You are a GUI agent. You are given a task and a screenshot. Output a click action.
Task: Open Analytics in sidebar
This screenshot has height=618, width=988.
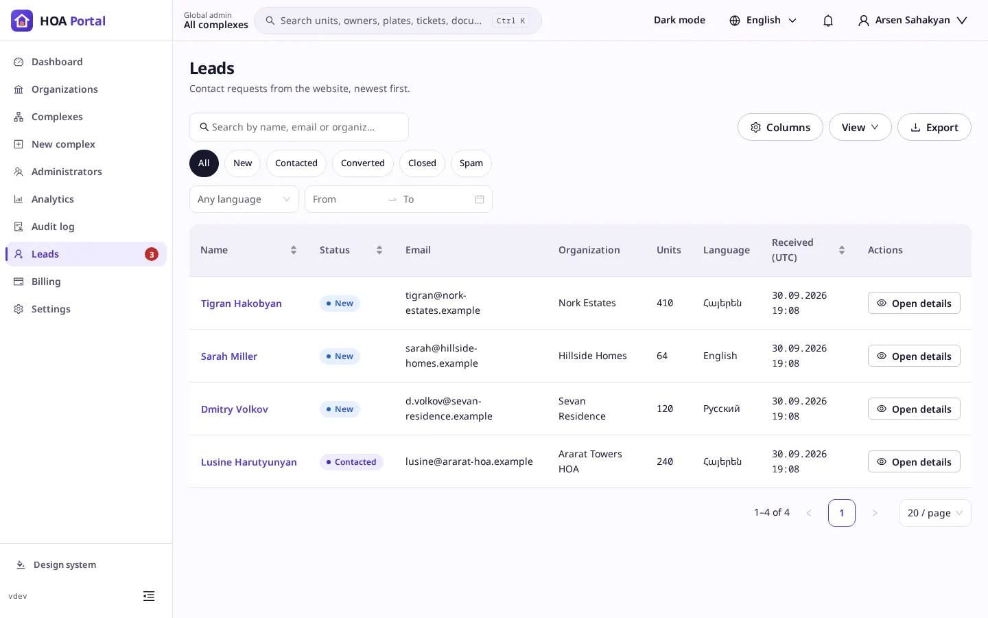86,199
